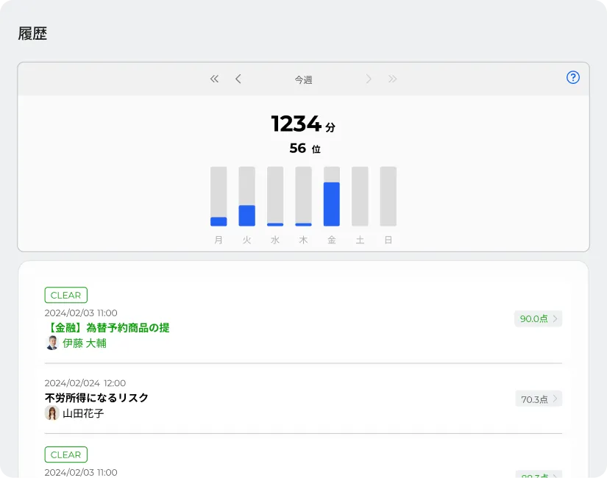The width and height of the screenshot is (607, 478).
Task: Select the 火 (Tuesday) bar
Action: [247, 196]
